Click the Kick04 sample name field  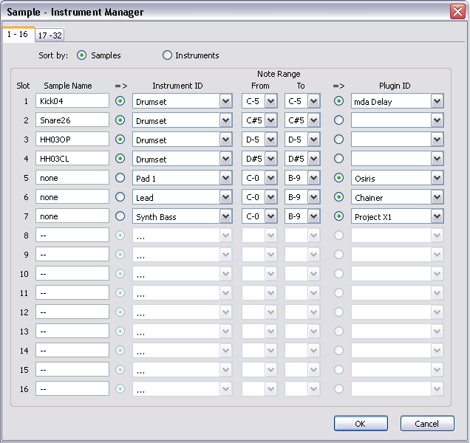click(x=72, y=101)
